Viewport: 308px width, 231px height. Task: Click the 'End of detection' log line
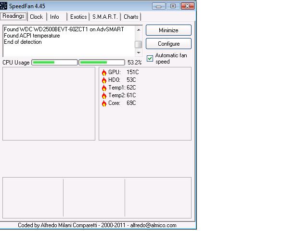click(23, 42)
